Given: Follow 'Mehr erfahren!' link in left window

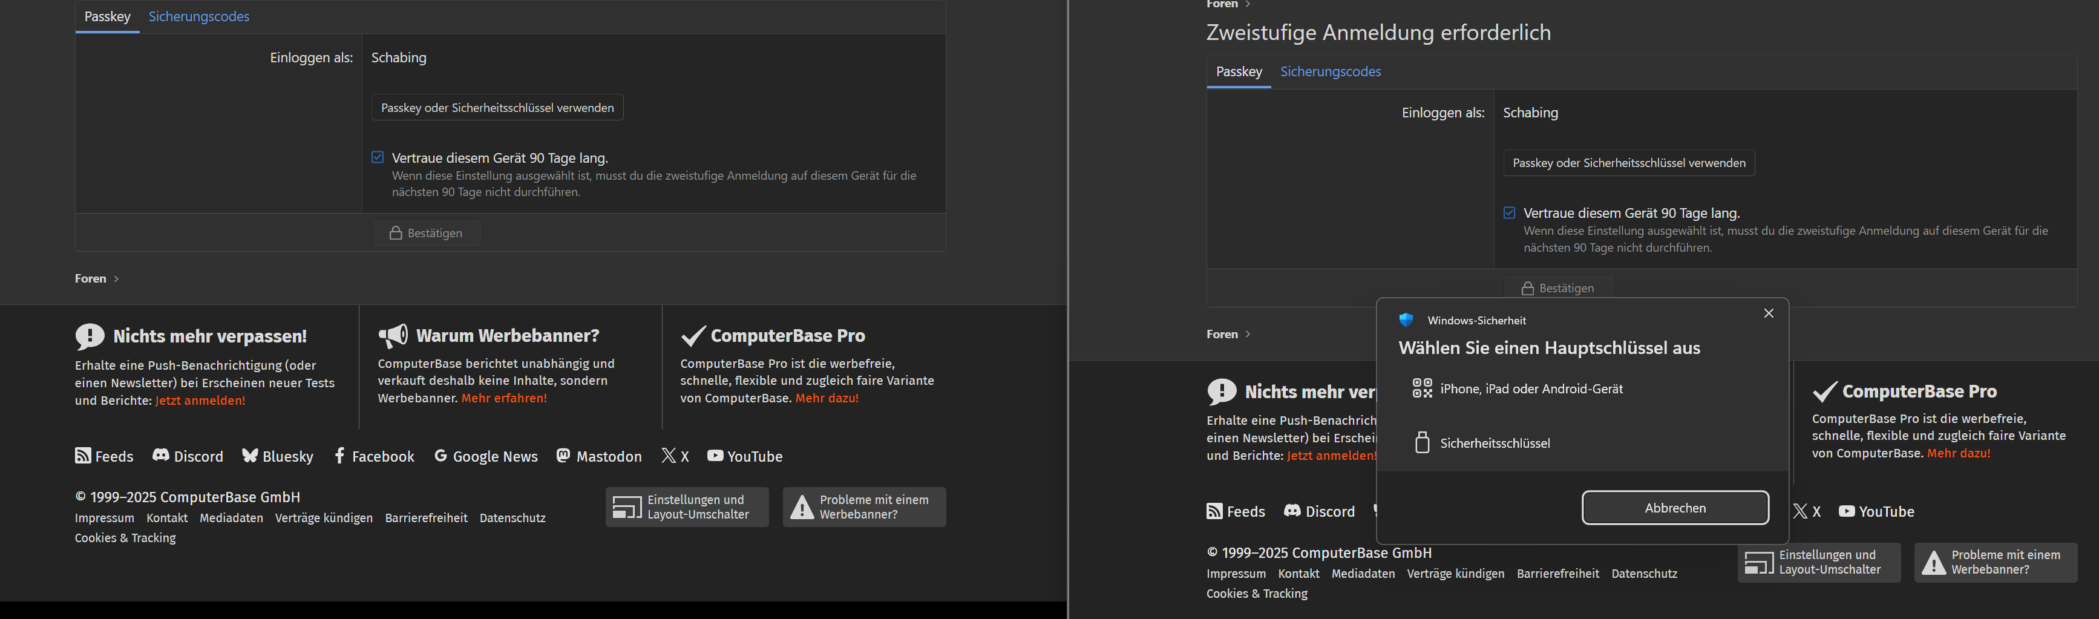Looking at the screenshot, I should click(505, 398).
